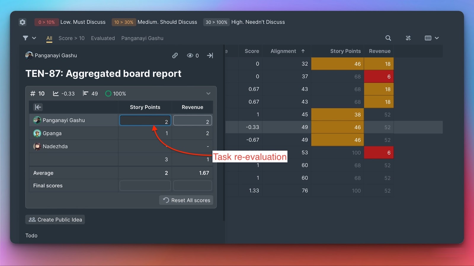Click the red 0 > 10% legend badge
474x266 pixels.
point(47,22)
